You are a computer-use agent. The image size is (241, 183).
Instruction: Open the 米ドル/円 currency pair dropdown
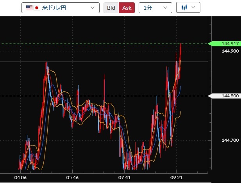tap(61, 8)
